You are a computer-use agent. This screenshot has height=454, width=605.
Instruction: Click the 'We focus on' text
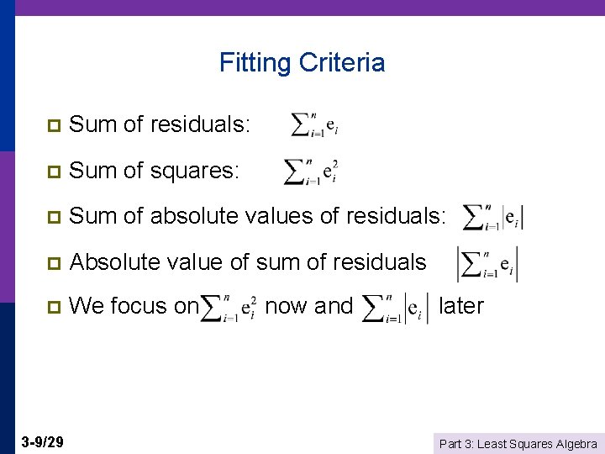134,306
